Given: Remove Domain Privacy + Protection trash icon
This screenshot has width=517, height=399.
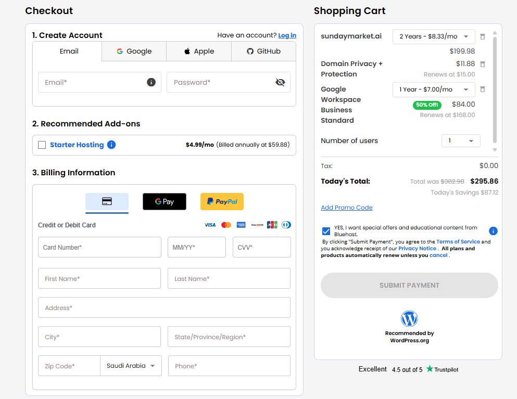Looking at the screenshot, I should point(483,64).
